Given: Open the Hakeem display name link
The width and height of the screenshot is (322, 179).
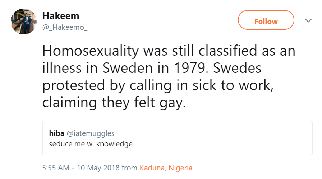Looking at the screenshot, I should point(61,16).
